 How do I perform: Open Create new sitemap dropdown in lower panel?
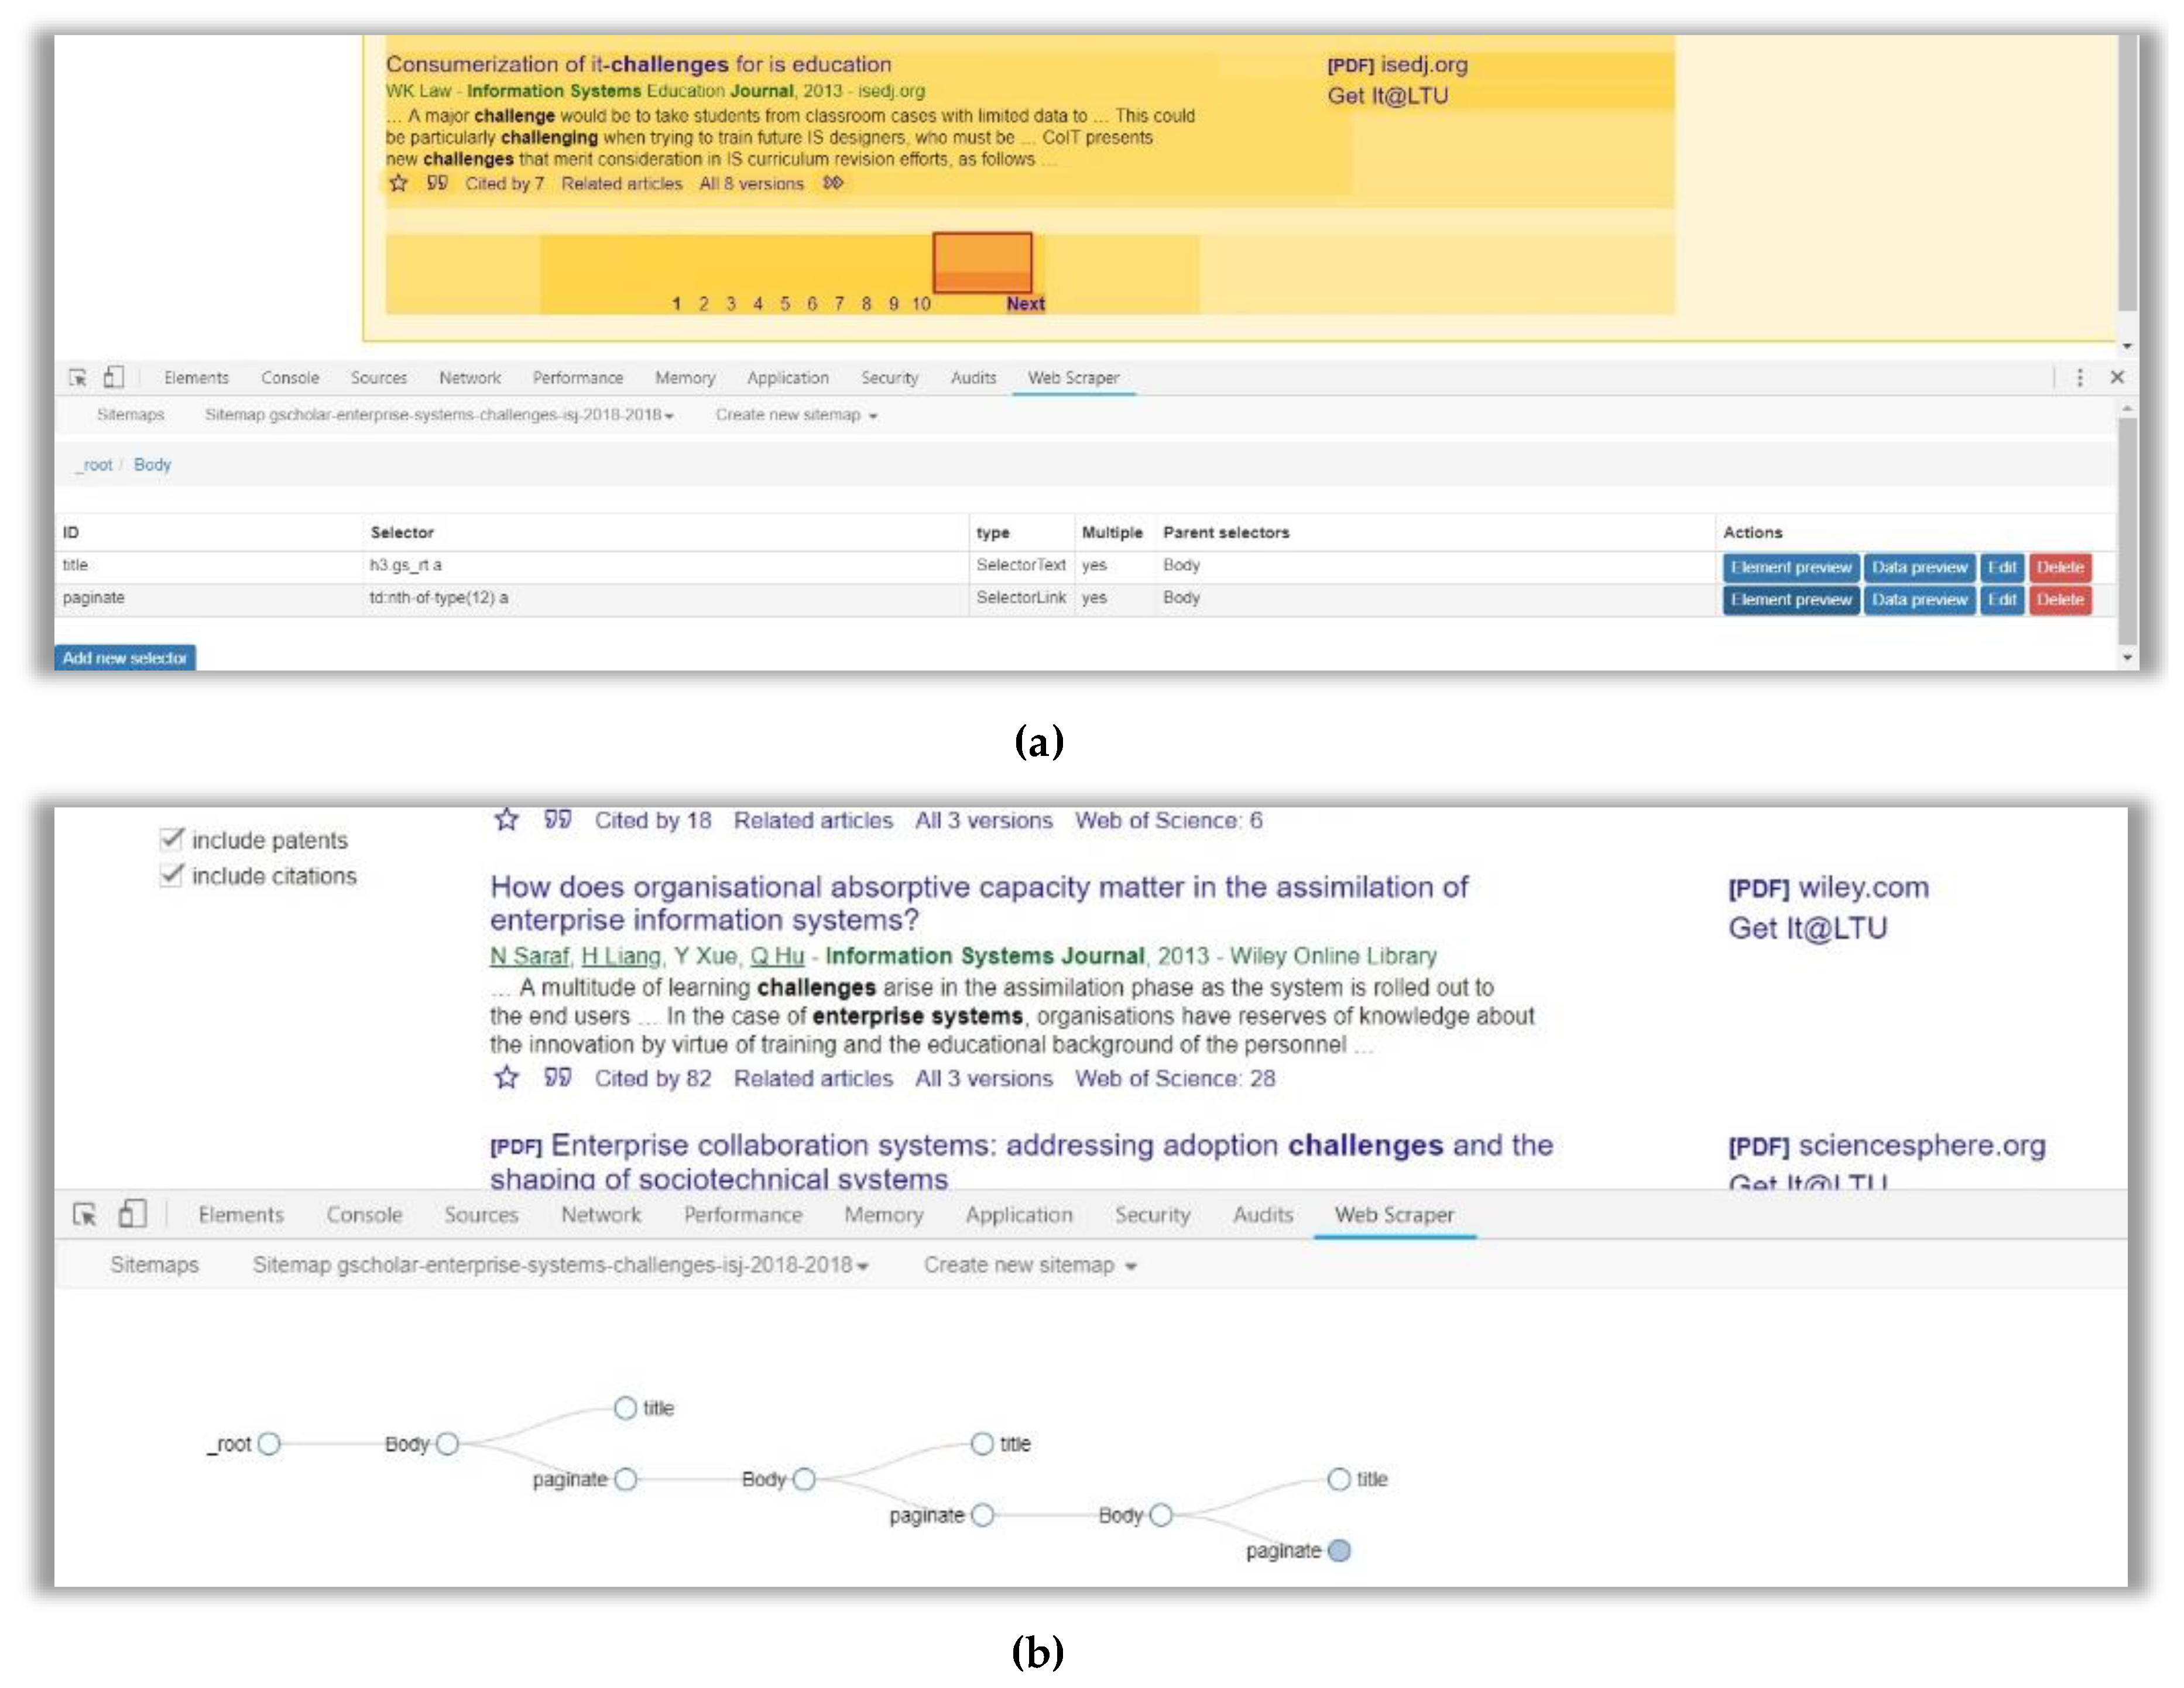click(x=1030, y=1265)
